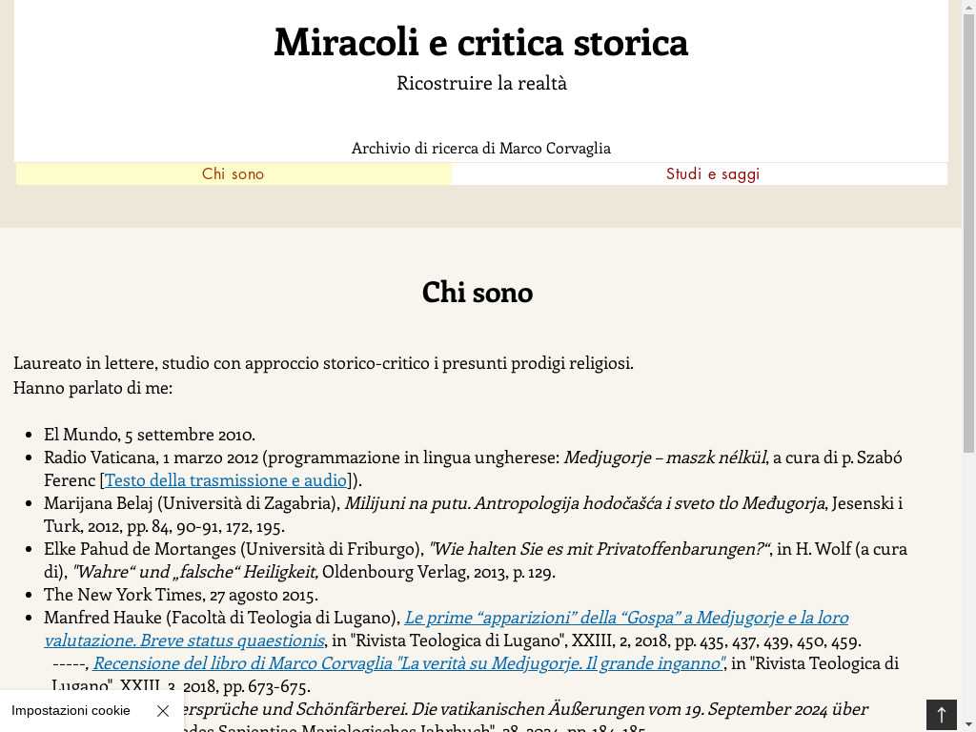This screenshot has height=732, width=976.
Task: Click the Hanno parlato di me line
Action: pos(92,388)
